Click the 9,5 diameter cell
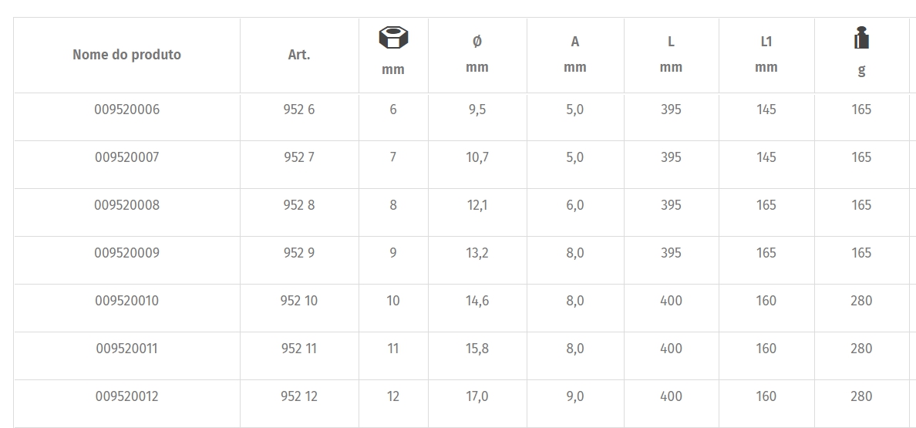Viewport: 916px width, 428px height. pyautogui.click(x=477, y=110)
